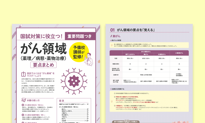Open the right page thumbnail with the 肺がん table
The width and height of the screenshot is (205, 123).
coord(149,73)
